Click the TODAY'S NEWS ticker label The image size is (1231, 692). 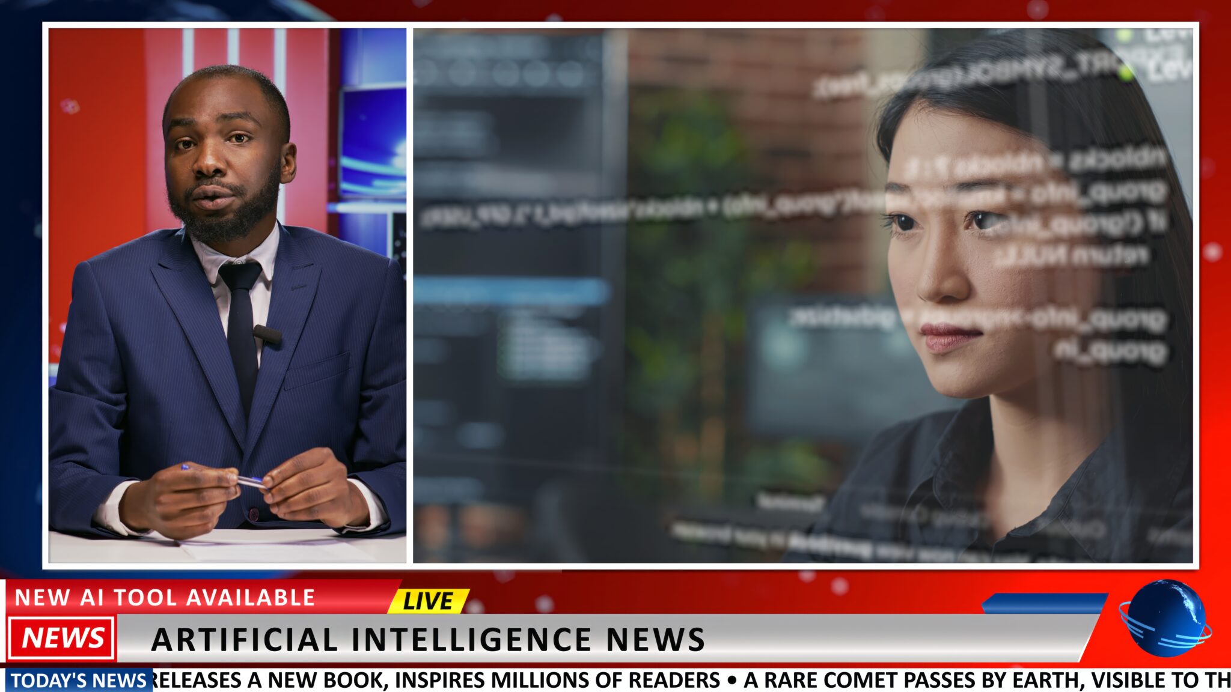78,681
